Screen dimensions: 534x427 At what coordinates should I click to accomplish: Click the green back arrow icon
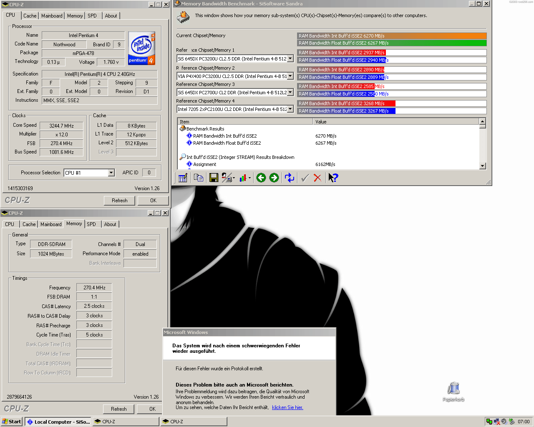point(261,178)
